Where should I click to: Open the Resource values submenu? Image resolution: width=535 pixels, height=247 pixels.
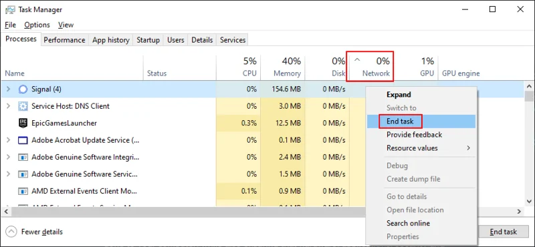pos(421,148)
